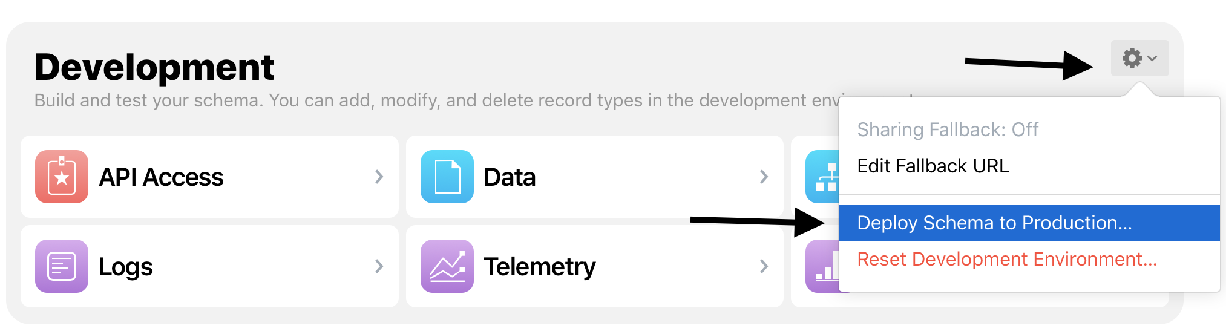Click the Development heading
The image size is (1226, 334).
click(154, 67)
